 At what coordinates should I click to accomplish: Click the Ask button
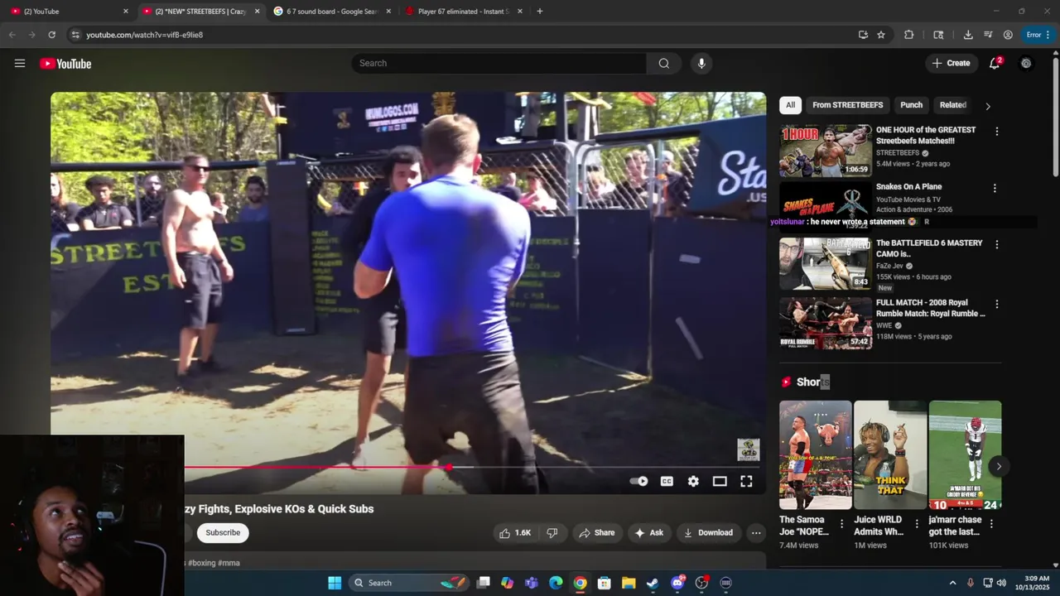click(648, 533)
